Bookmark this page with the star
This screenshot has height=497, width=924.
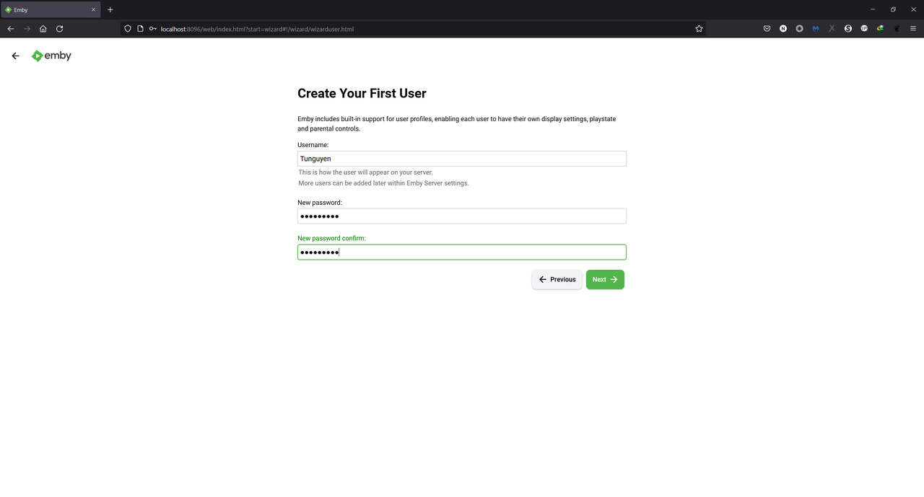[699, 29]
